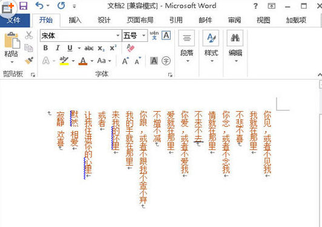The height and width of the screenshot is (227, 322).
Task: Click the vertical text line 不来不去
Action: 199,127
